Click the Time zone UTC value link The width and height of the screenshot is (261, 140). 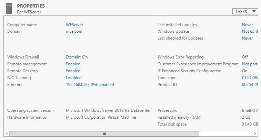250,78
